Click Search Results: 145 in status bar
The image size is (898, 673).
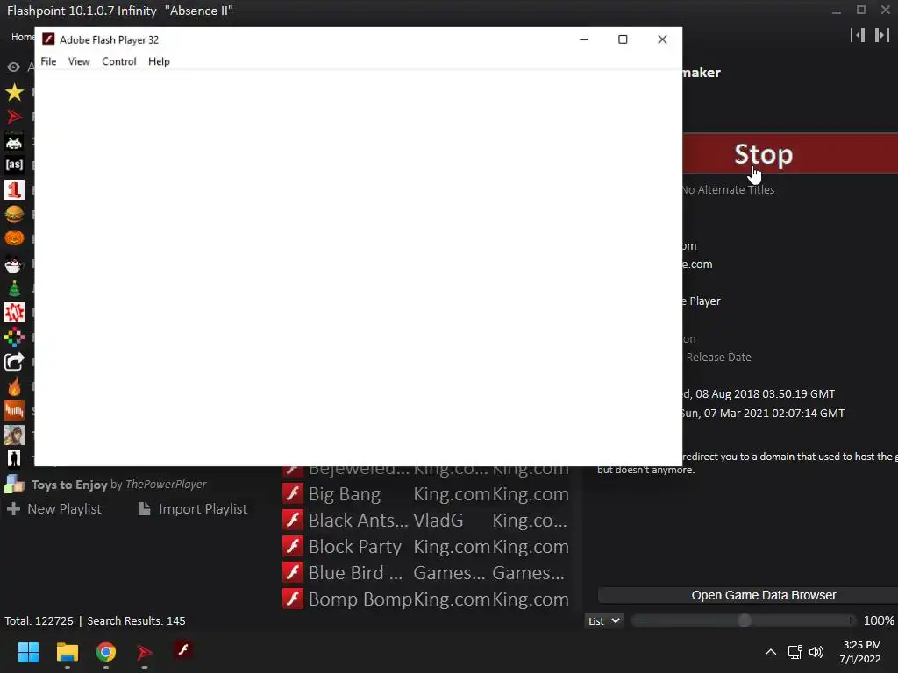click(x=136, y=621)
